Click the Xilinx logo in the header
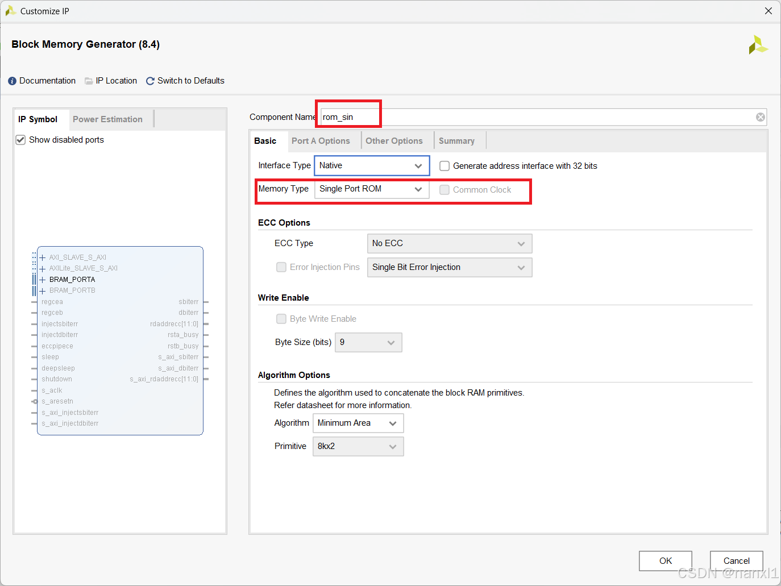781x586 pixels. 758,45
